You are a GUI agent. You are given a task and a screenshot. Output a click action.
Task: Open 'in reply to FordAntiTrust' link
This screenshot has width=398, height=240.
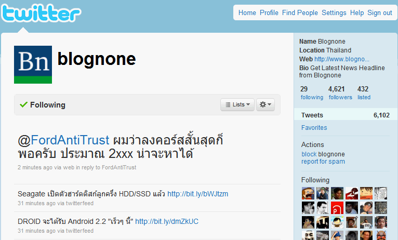[106, 167]
